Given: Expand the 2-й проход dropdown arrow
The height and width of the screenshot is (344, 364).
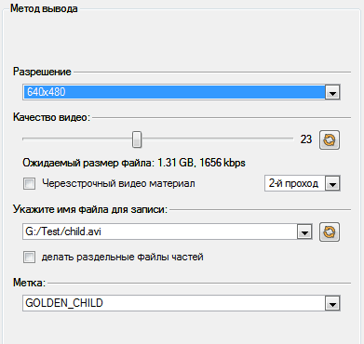Looking at the screenshot, I should 332,183.
